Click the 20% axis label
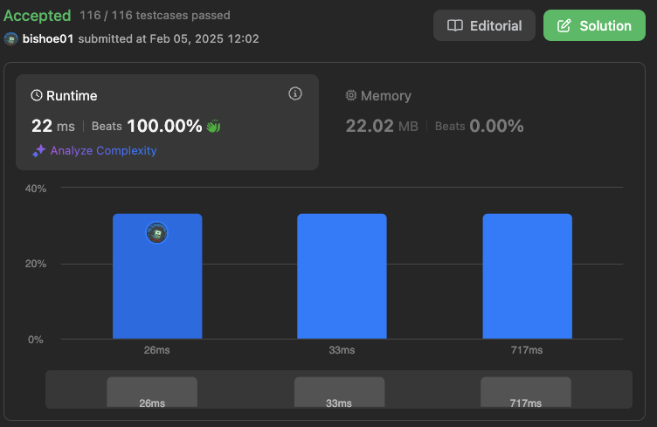 click(36, 265)
